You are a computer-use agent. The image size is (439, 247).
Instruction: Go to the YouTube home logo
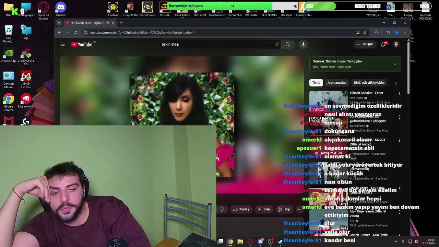[82, 44]
